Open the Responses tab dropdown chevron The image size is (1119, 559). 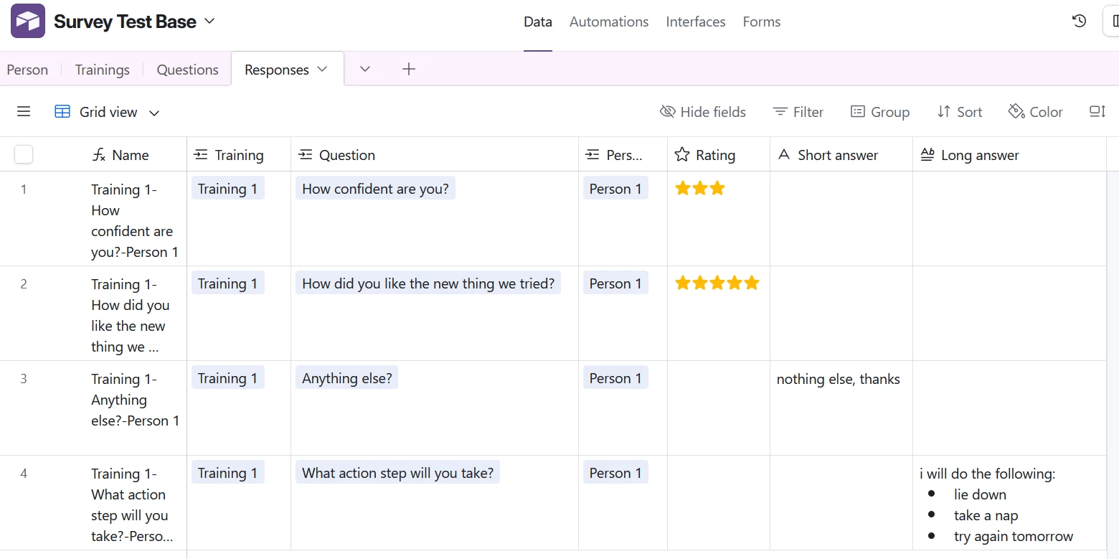coord(322,70)
